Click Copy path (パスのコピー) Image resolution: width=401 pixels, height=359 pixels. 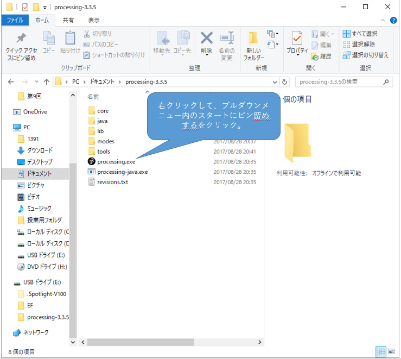101,45
